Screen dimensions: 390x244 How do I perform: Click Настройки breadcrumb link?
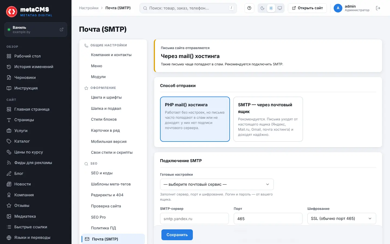89,8
